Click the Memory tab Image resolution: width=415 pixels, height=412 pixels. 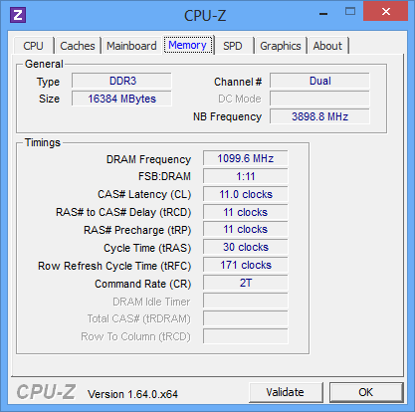coord(188,45)
